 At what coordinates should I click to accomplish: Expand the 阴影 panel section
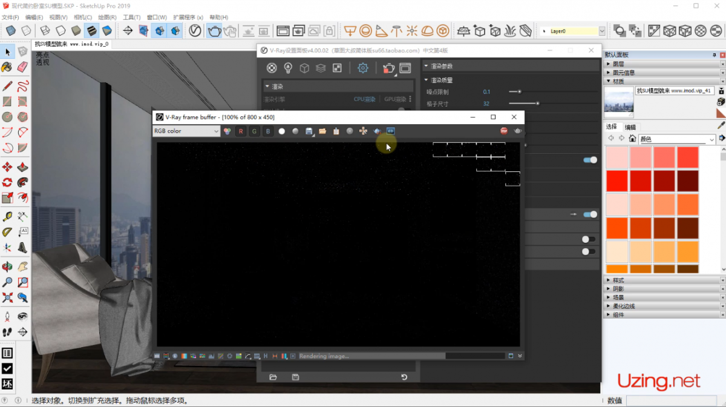tap(618, 289)
